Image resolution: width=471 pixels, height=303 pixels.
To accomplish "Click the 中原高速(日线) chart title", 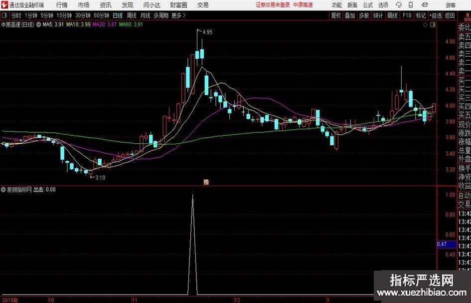I will [18, 24].
